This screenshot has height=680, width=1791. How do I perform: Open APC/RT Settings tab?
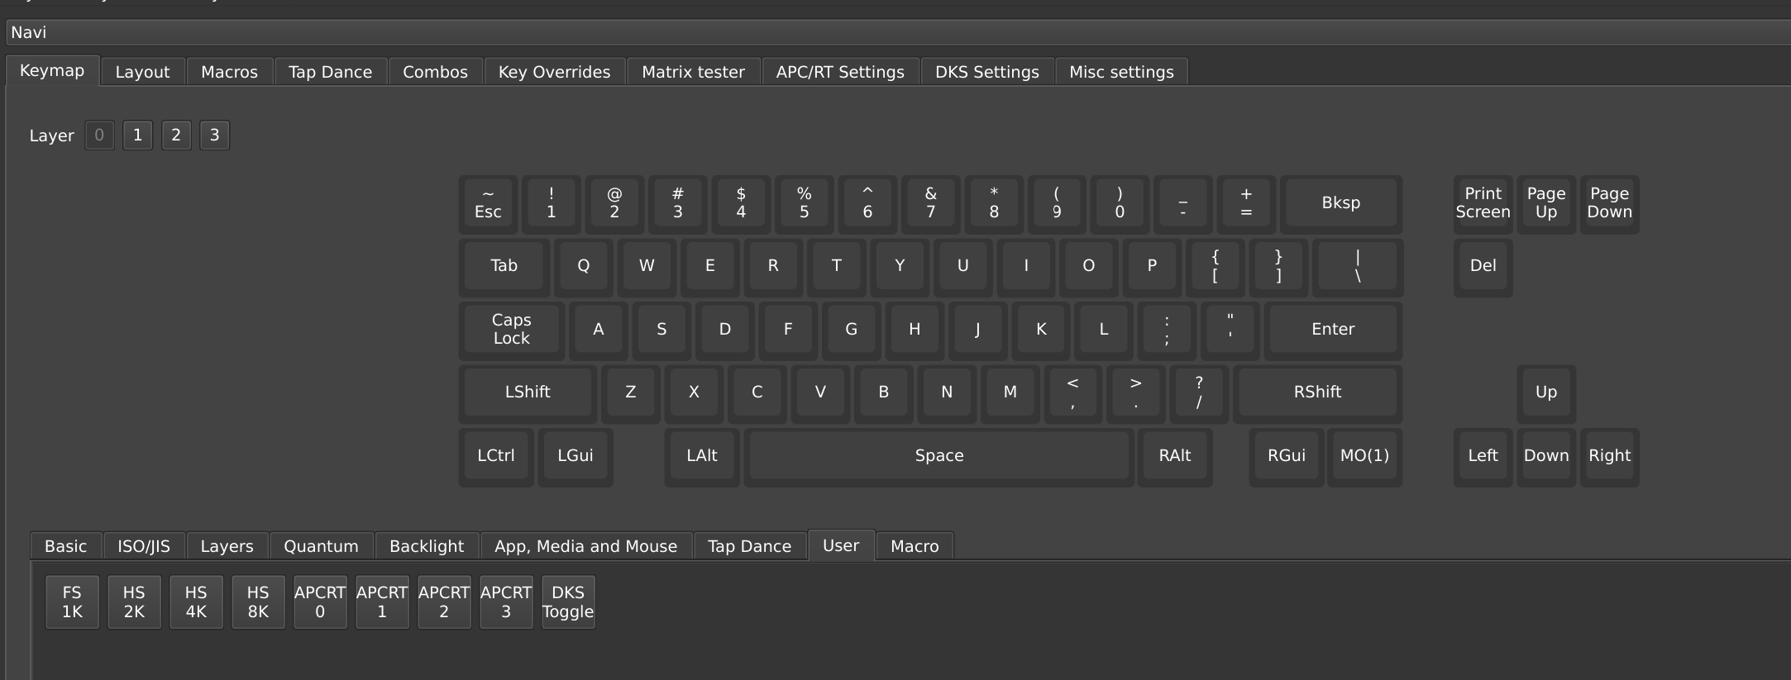click(x=840, y=72)
